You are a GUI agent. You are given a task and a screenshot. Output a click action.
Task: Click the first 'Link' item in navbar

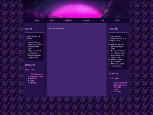[102, 20]
